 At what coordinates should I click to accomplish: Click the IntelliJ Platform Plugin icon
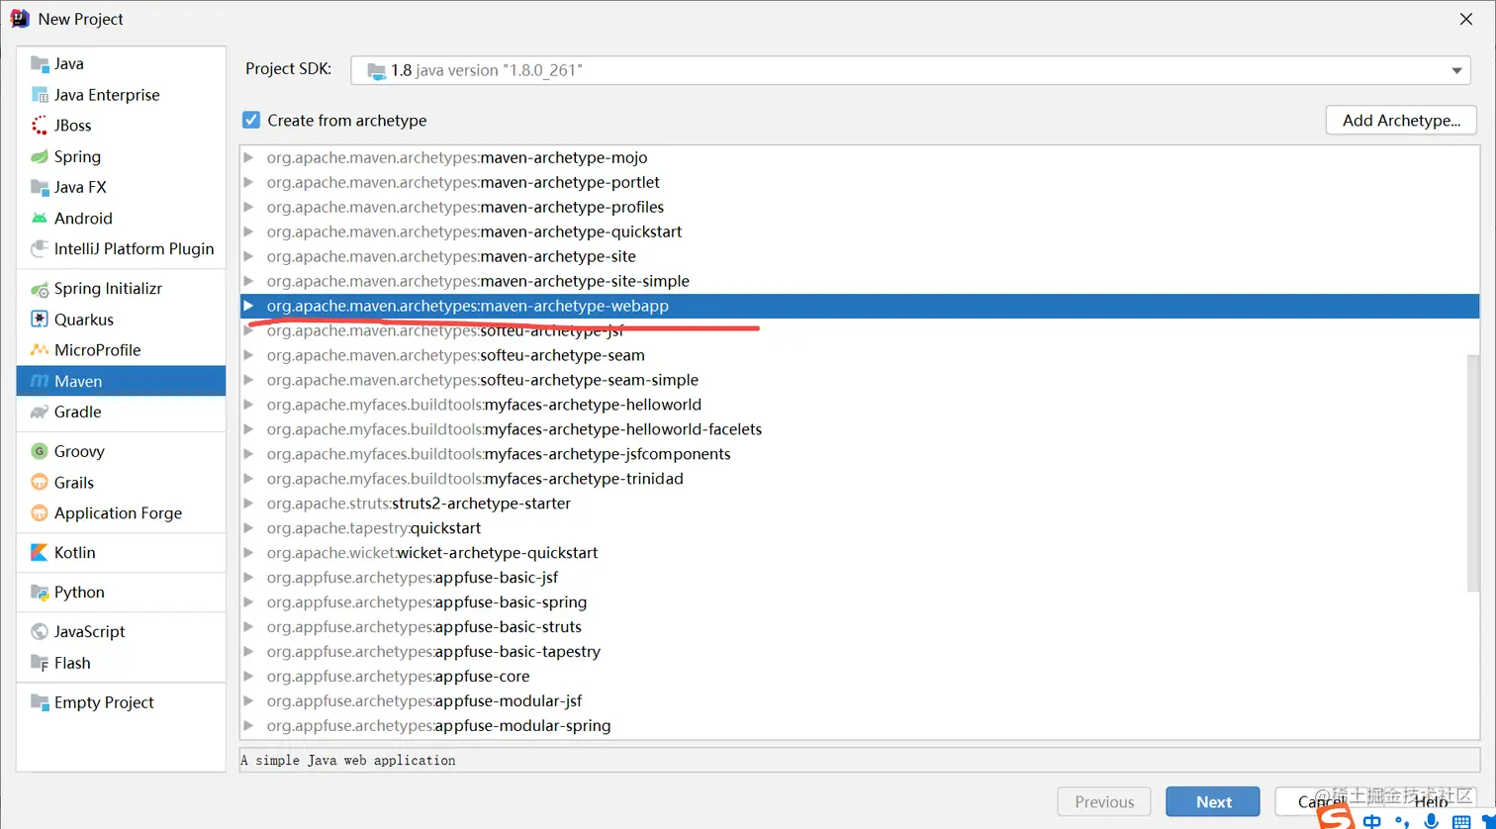pyautogui.click(x=40, y=248)
